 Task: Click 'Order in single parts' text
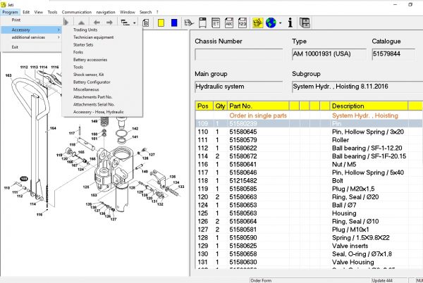258,115
